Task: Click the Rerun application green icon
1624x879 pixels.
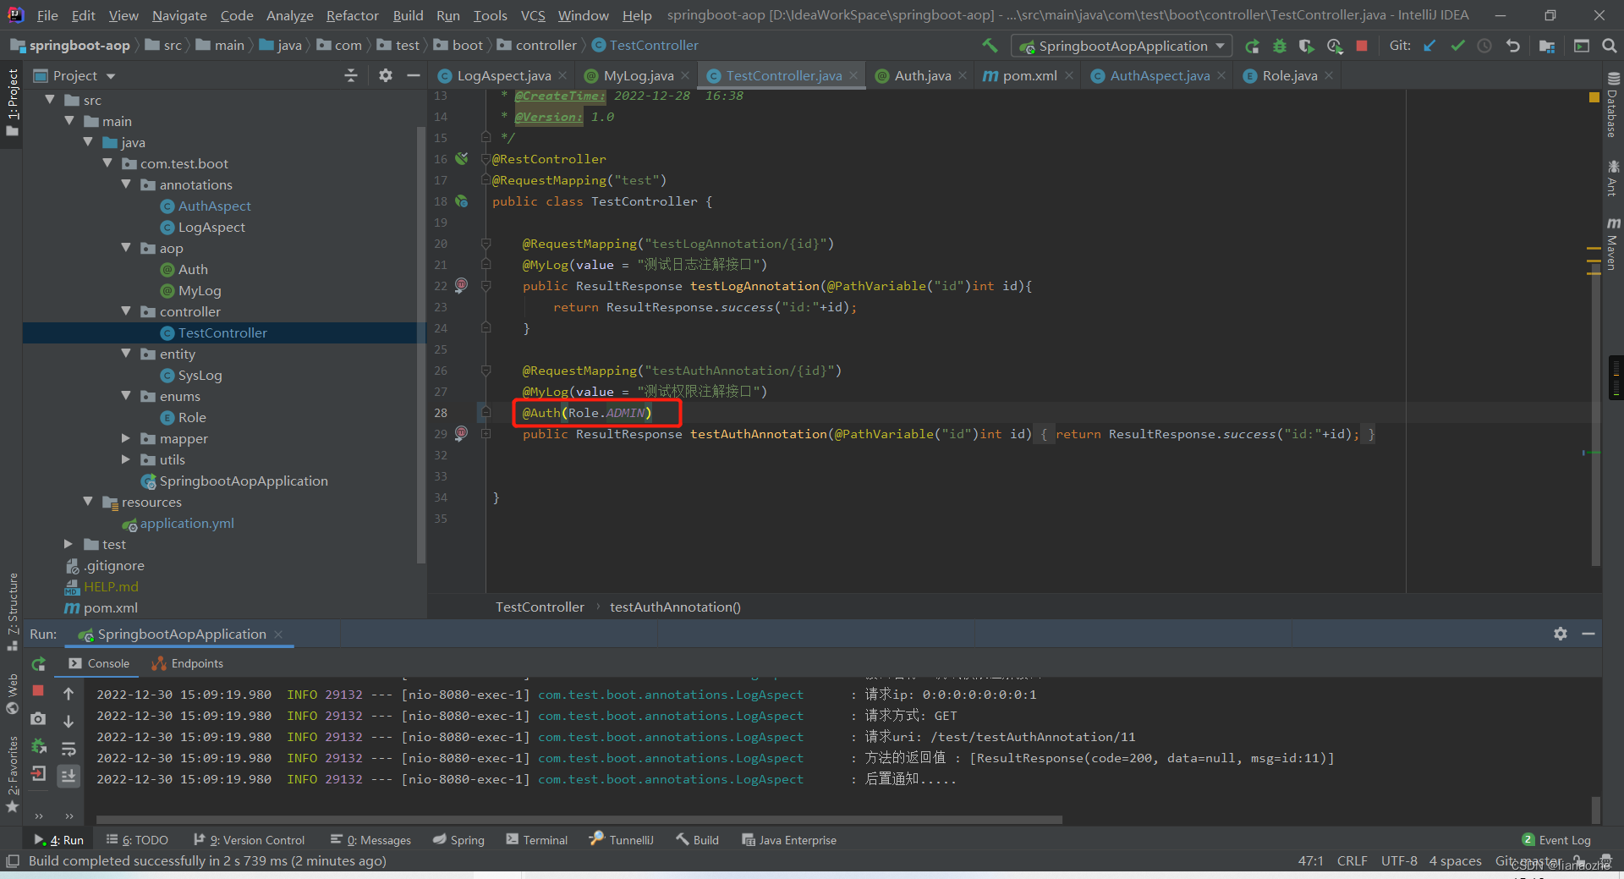Action: [x=1253, y=46]
